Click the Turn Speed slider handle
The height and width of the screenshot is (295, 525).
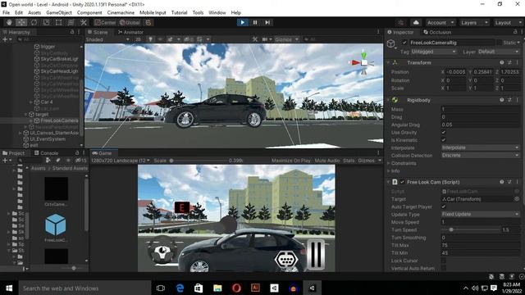click(451, 229)
